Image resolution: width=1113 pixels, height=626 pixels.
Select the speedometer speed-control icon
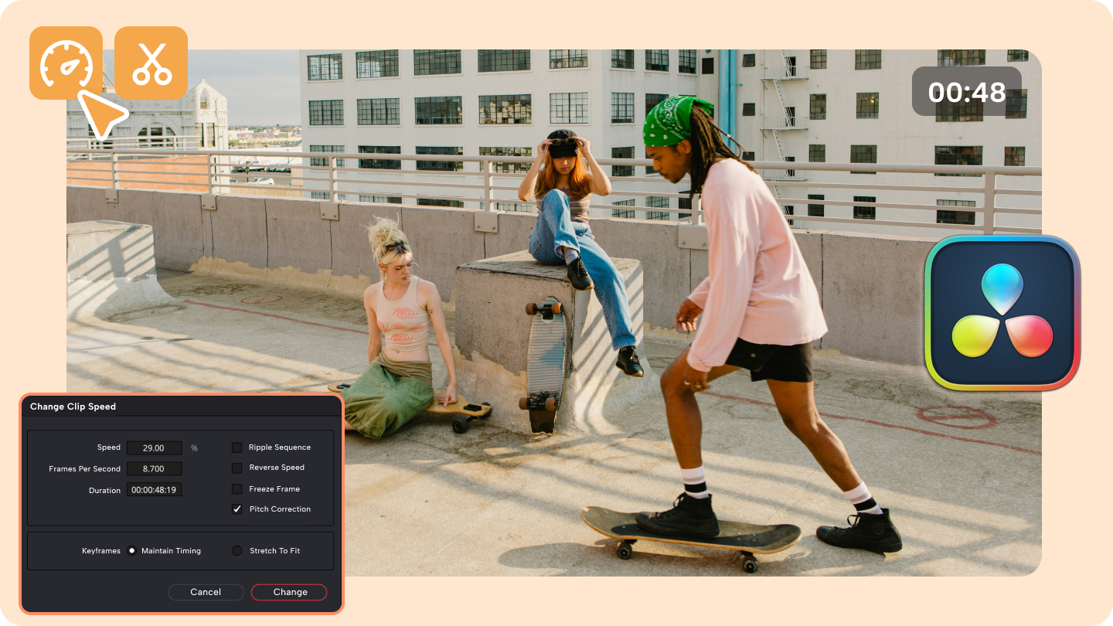tap(66, 63)
